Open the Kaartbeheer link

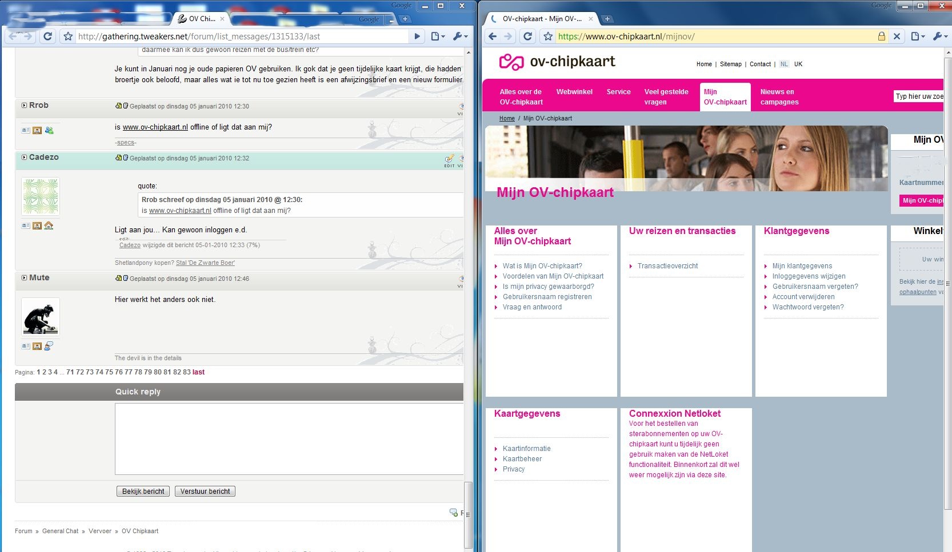[x=522, y=459]
